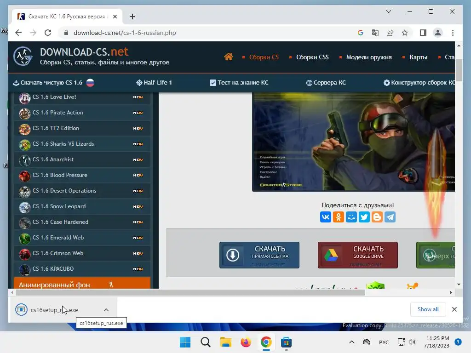The height and width of the screenshot is (353, 471).
Task: Toggle the browser side panel icon
Action: pyautogui.click(x=423, y=33)
